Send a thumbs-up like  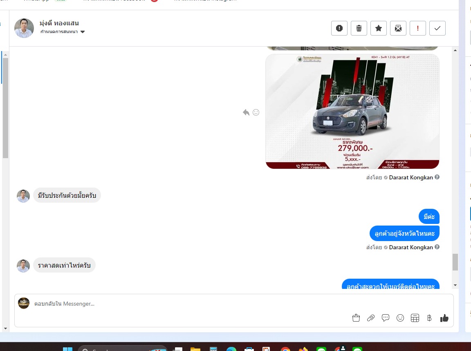[x=444, y=318]
